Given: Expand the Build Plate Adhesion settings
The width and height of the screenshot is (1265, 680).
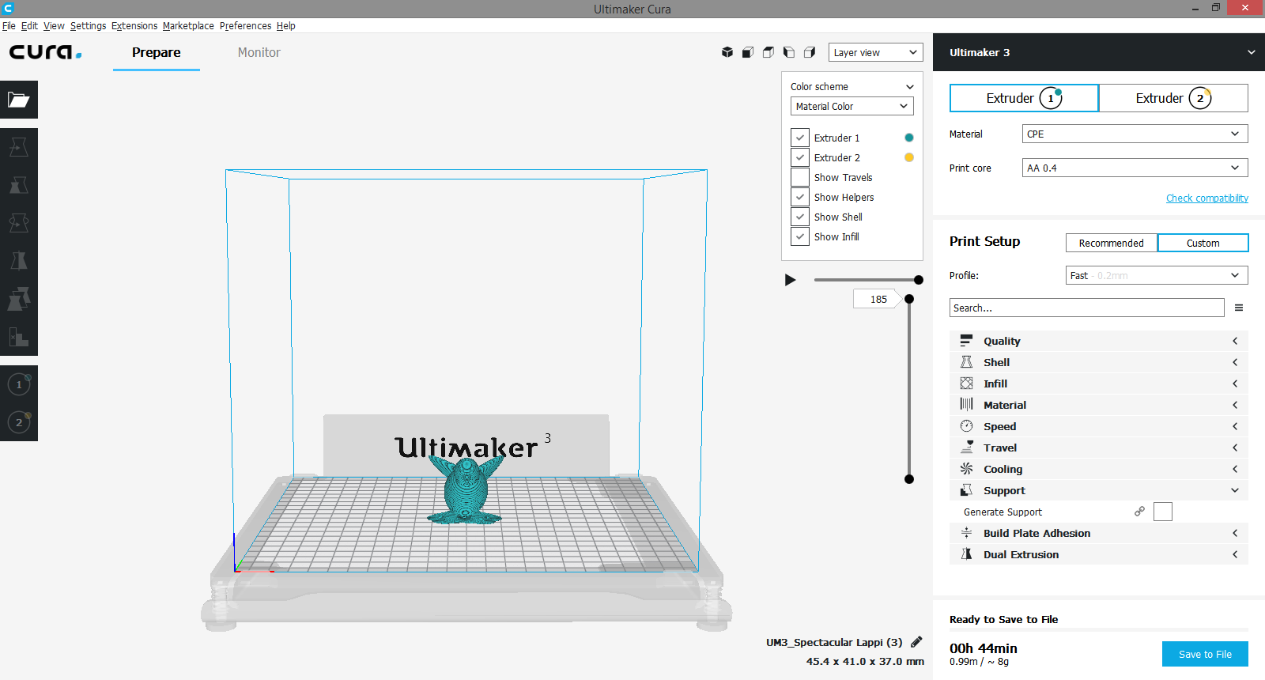Looking at the screenshot, I should point(1099,533).
